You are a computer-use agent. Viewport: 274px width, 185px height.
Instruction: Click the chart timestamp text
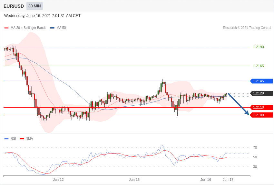coord(42,16)
